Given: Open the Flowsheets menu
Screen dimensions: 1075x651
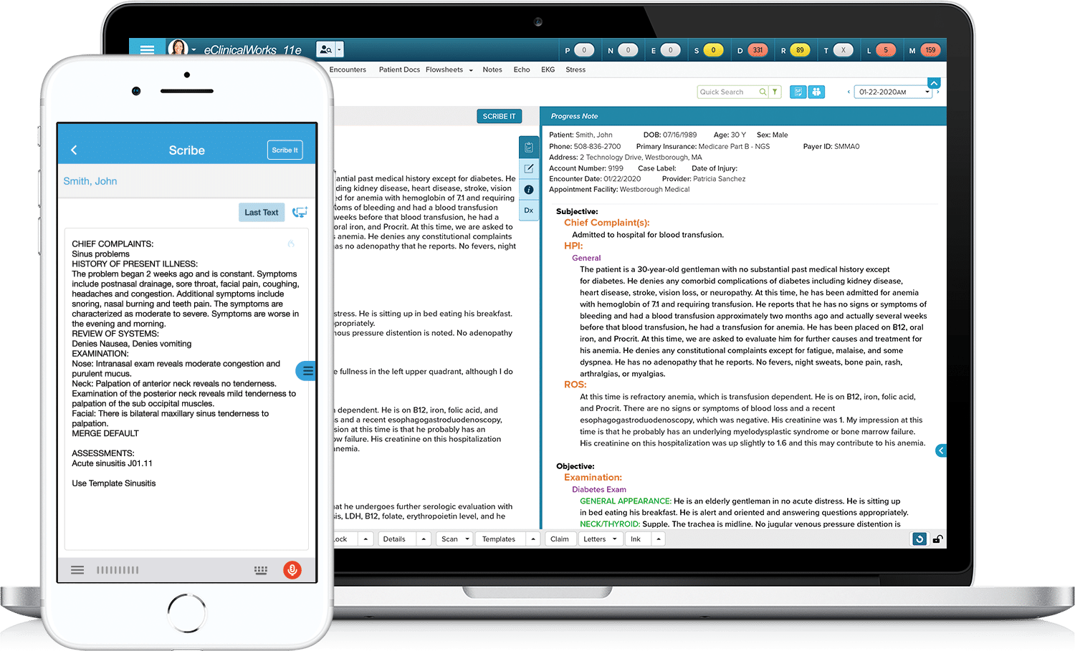Looking at the screenshot, I should (x=444, y=69).
